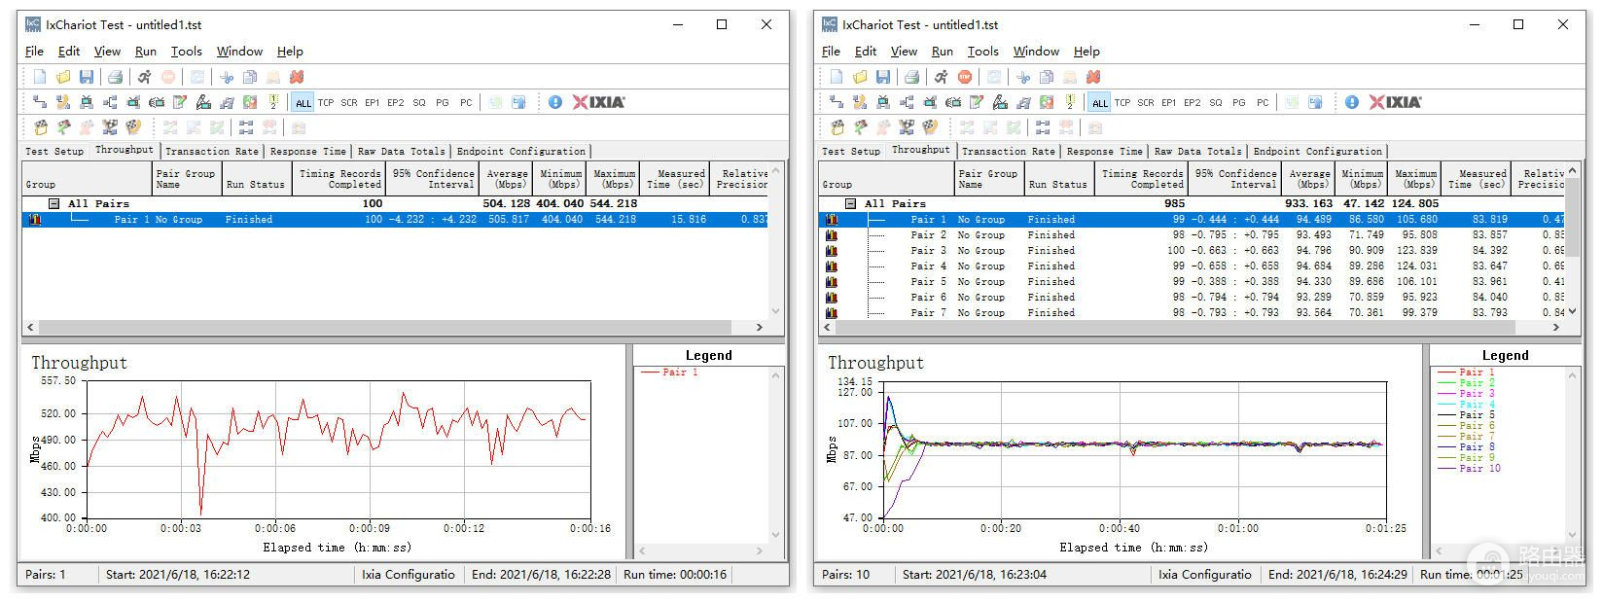Screen dimensions: 1603x603
Task: Click Stop icon in right window toolbar
Action: coord(964,77)
